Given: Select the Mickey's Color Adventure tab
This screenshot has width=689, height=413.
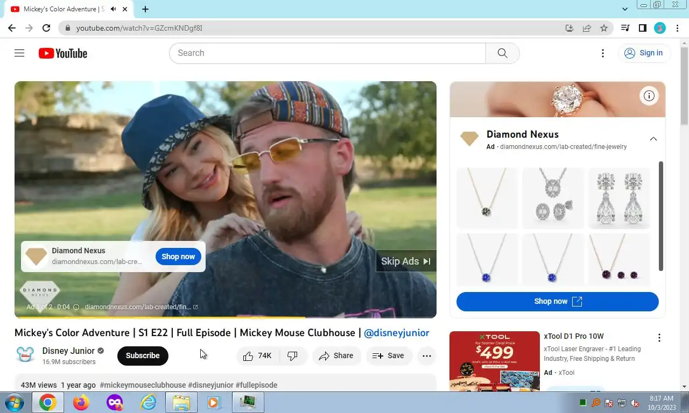Looking at the screenshot, I should [68, 9].
